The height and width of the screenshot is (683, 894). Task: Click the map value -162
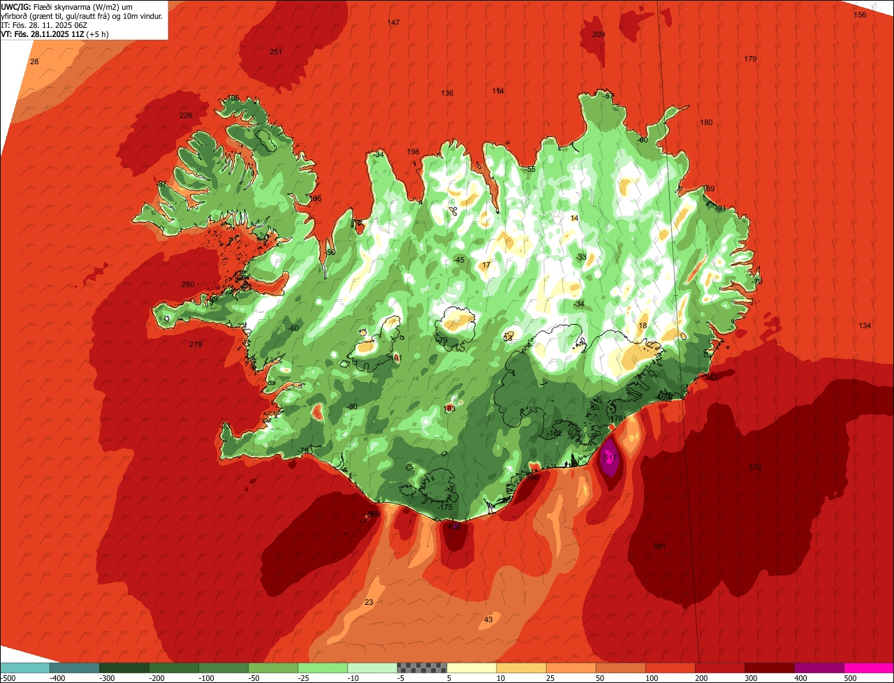click(x=555, y=434)
